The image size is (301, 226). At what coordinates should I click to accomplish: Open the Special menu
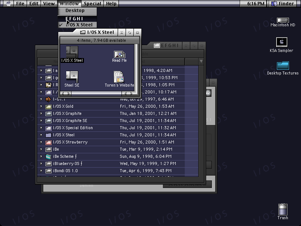pyautogui.click(x=93, y=4)
